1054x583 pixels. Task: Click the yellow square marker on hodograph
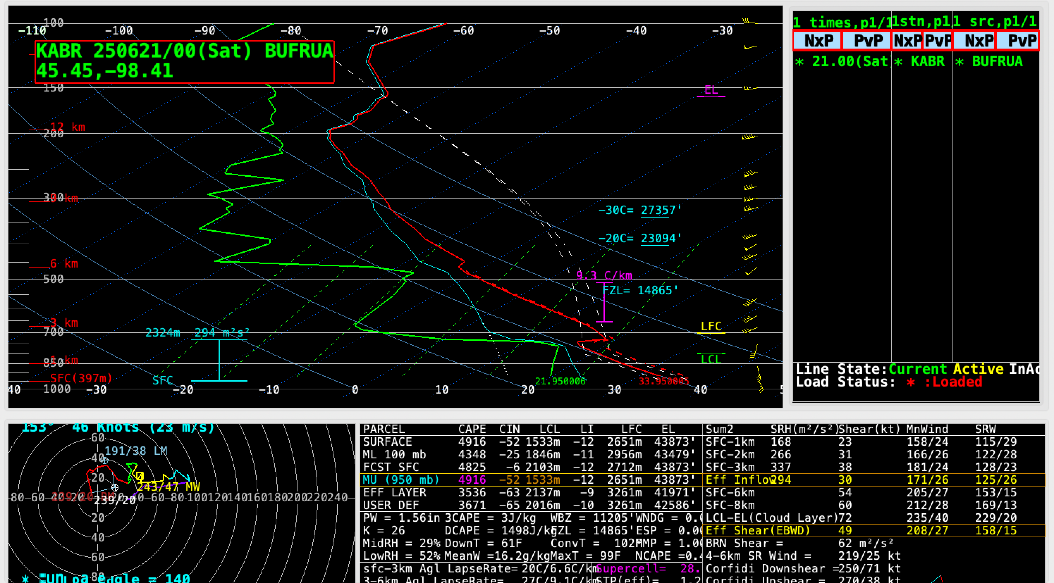[140, 476]
